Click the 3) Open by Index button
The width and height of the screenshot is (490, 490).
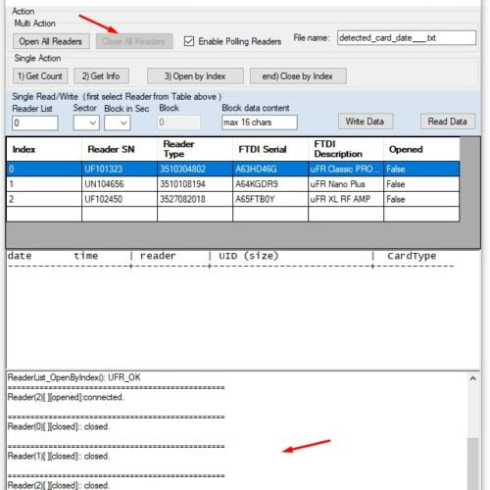195,76
